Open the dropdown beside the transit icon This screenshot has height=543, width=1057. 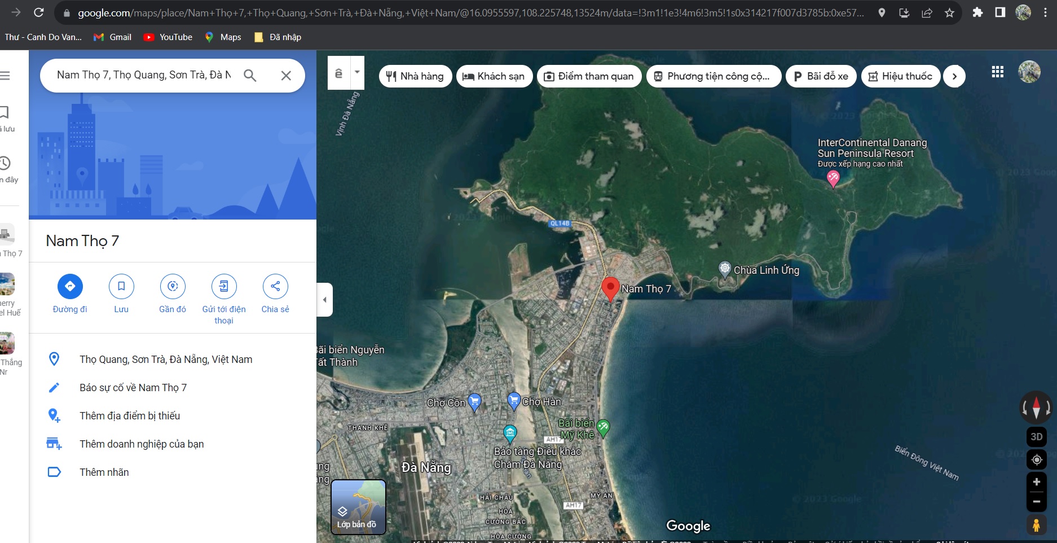point(357,72)
